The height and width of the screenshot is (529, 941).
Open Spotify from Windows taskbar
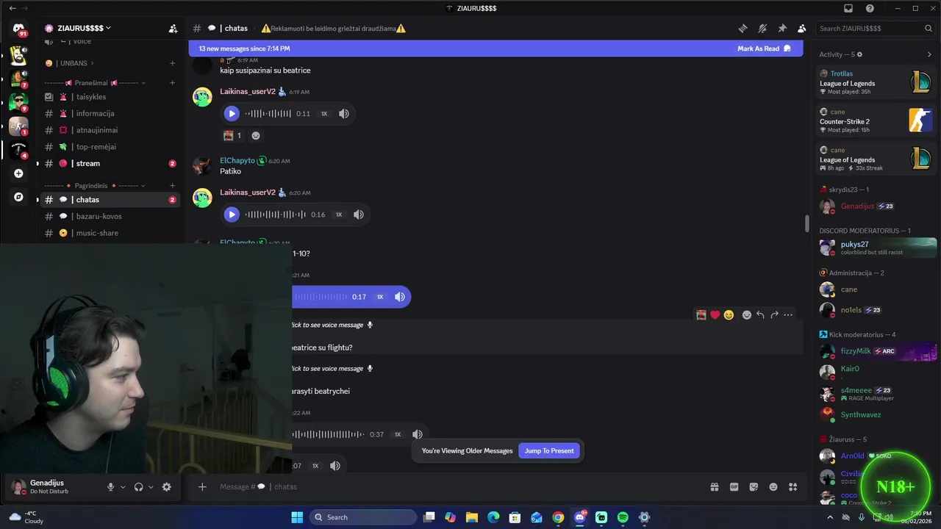coord(623,517)
